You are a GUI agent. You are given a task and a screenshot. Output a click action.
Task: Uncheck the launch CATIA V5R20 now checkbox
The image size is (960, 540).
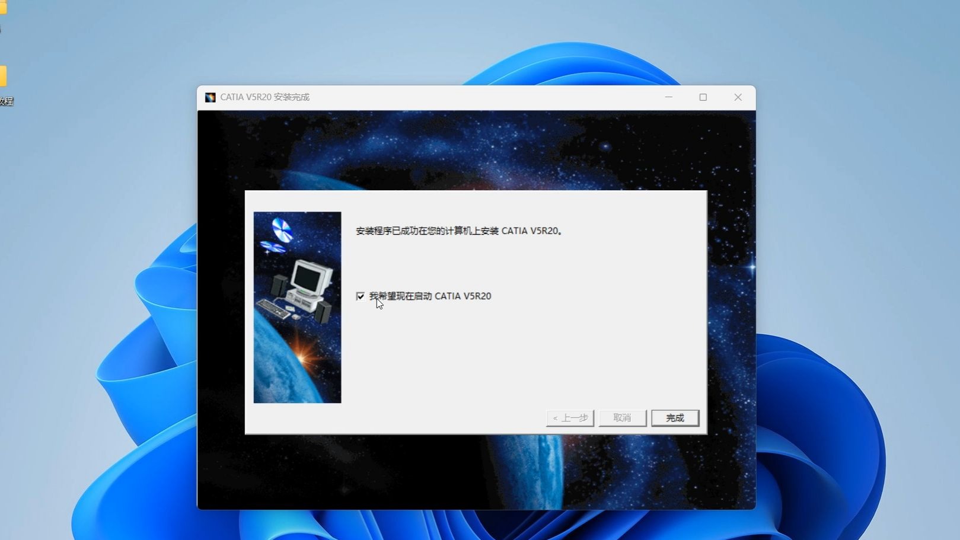[361, 296]
